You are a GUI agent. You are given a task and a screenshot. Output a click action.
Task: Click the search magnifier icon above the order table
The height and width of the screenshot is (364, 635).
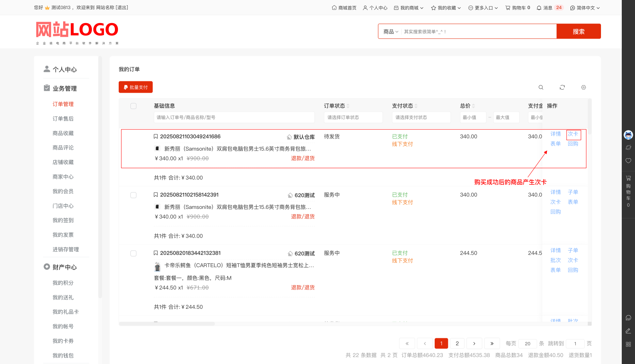pos(541,87)
